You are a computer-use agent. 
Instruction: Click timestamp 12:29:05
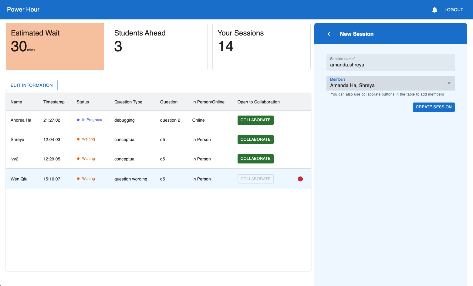pos(52,159)
